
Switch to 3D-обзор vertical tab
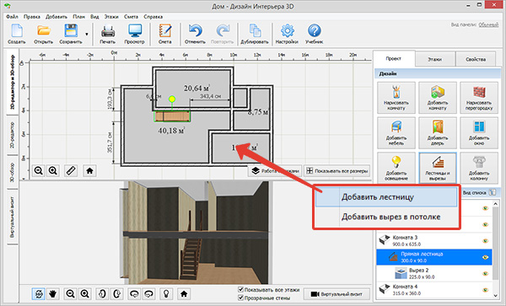(13, 172)
